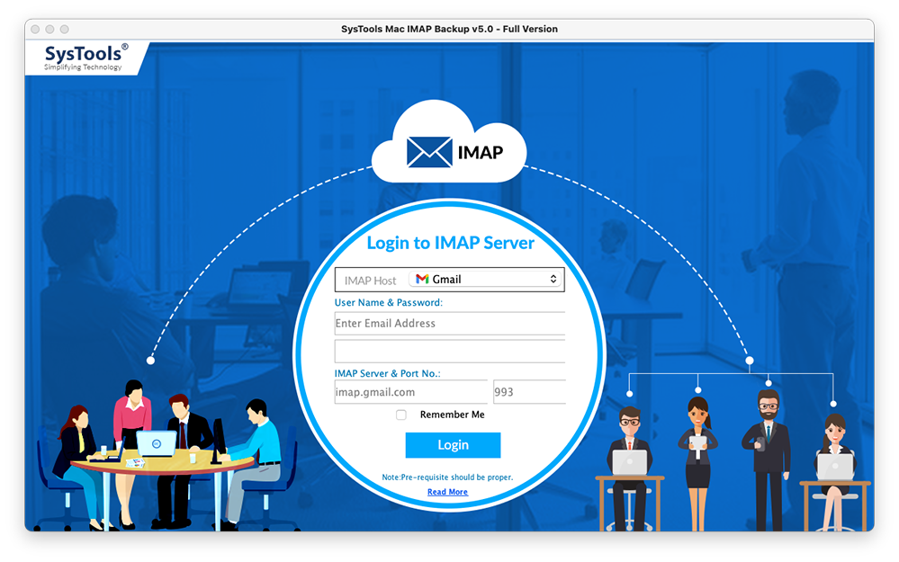Click the Pre-requisite note text
The width and height of the screenshot is (899, 562).
point(448,477)
